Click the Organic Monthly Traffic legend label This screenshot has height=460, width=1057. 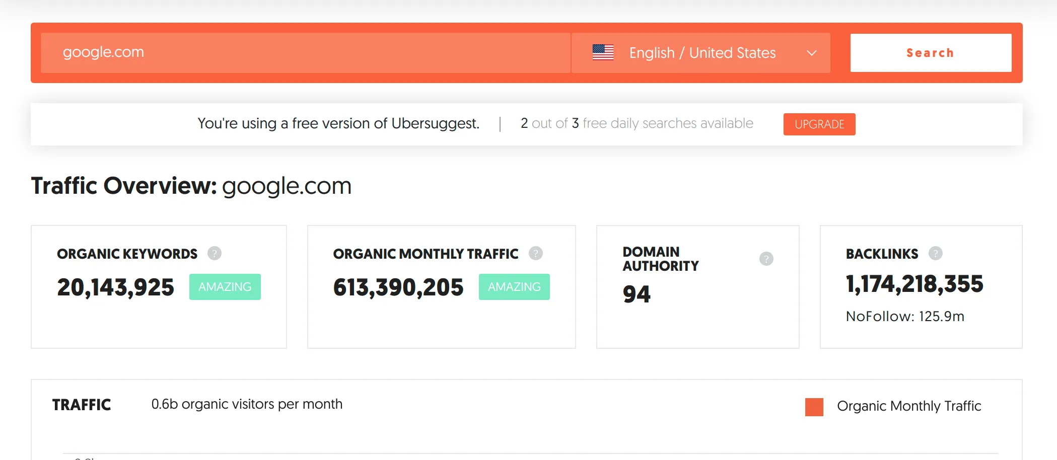coord(909,406)
